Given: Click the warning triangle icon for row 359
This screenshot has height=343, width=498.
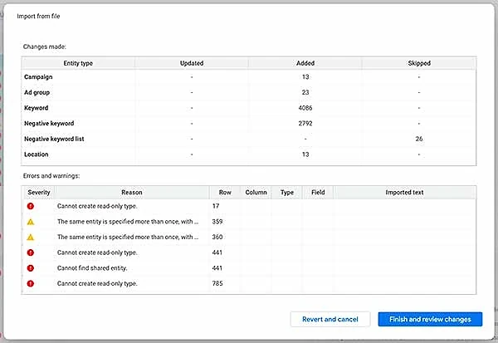Looking at the screenshot, I should tap(31, 222).
